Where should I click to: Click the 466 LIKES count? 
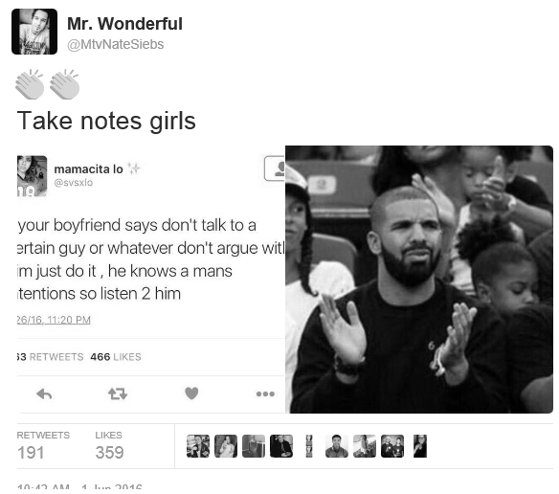(x=116, y=357)
